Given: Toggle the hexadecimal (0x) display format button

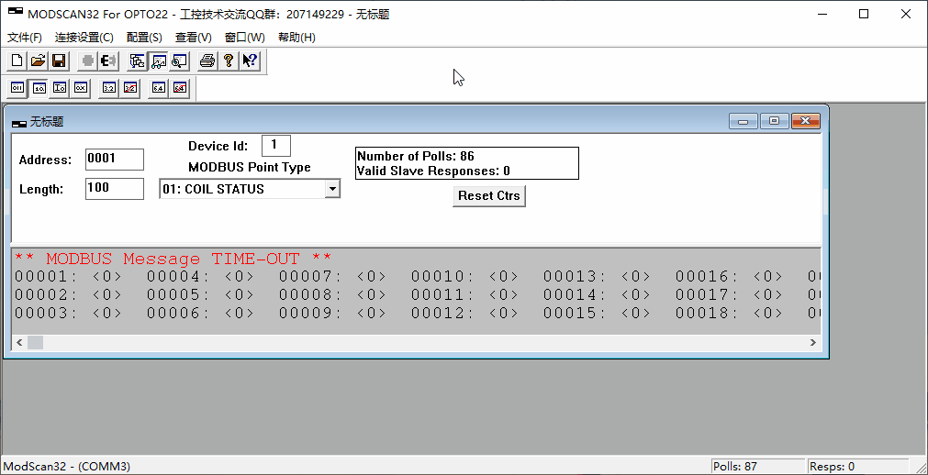Looking at the screenshot, I should [x=80, y=88].
